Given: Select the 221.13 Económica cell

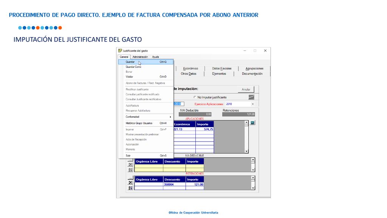Looking at the screenshot, I should pos(184,129).
